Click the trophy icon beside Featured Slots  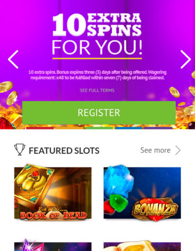pyautogui.click(x=19, y=149)
